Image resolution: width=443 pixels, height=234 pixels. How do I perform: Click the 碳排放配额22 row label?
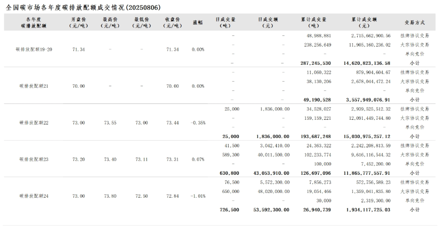click(x=34, y=123)
